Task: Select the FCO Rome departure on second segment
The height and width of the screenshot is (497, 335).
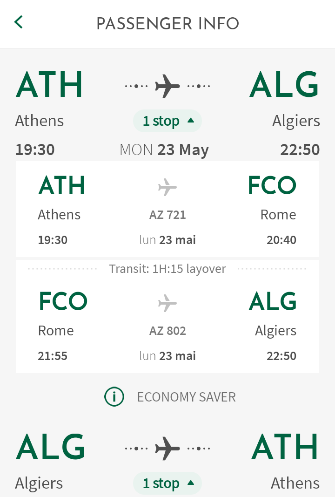Action: (x=63, y=301)
